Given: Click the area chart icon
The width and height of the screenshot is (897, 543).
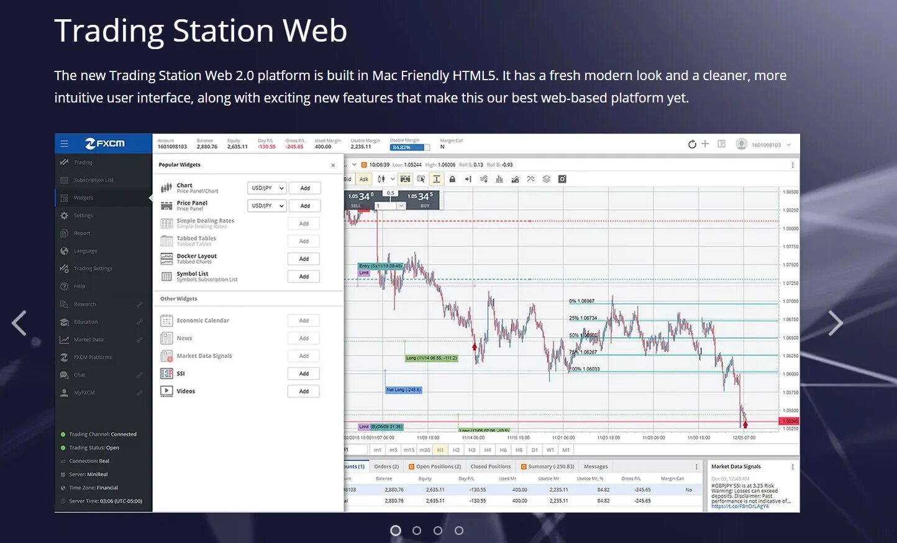Looking at the screenshot, I should coord(515,179).
